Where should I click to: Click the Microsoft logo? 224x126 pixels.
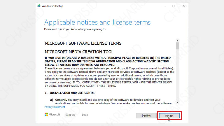(52, 114)
